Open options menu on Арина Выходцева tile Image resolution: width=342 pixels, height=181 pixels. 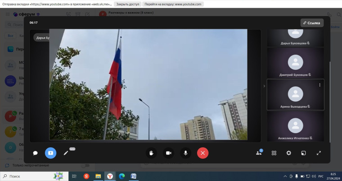point(319,85)
